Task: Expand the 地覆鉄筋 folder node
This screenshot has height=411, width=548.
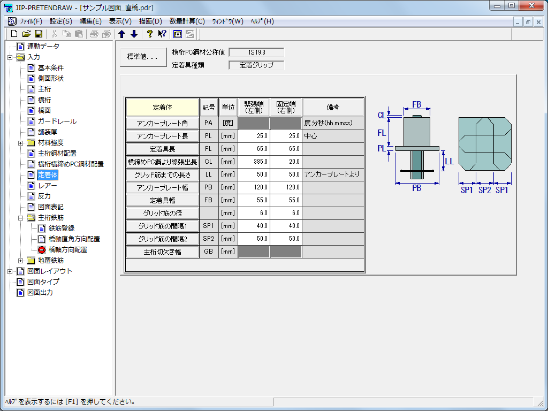Action: [x=21, y=261]
